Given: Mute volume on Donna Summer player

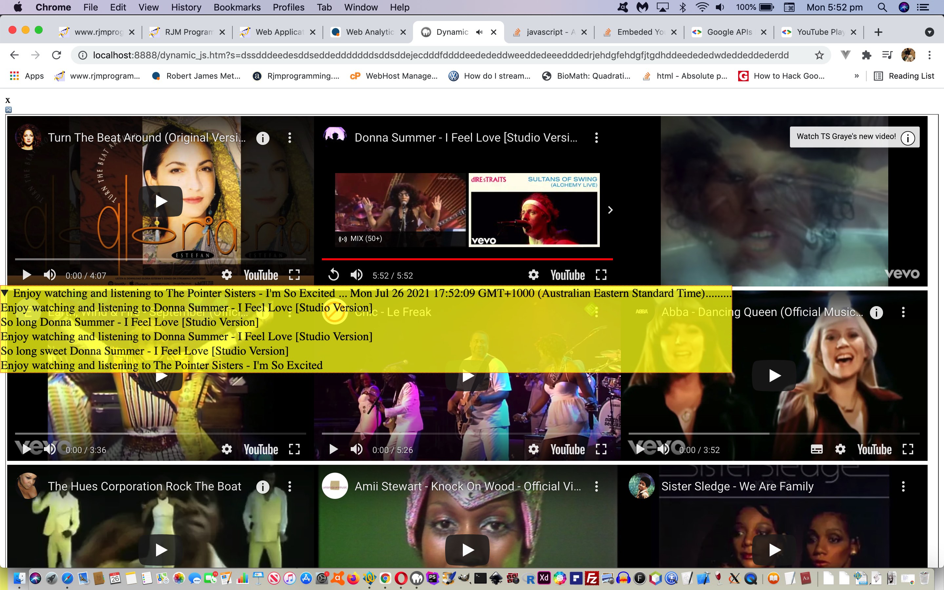Looking at the screenshot, I should (x=356, y=275).
